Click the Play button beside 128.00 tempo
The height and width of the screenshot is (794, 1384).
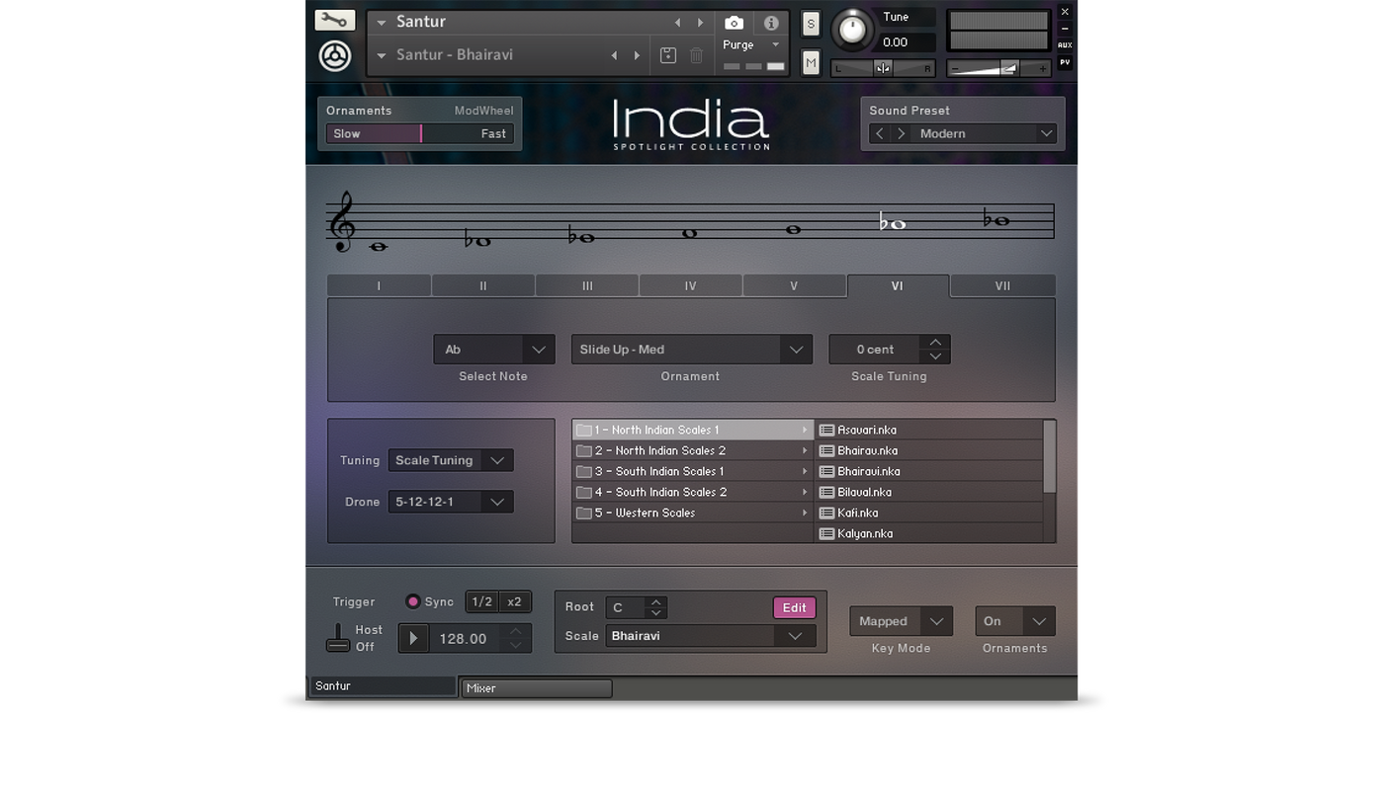(x=413, y=639)
